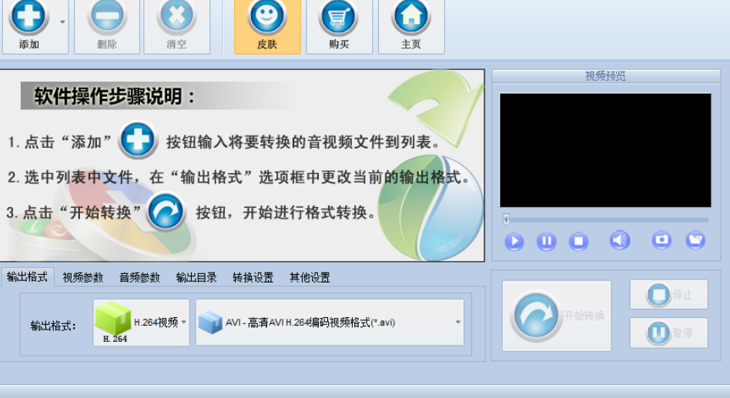The height and width of the screenshot is (398, 730).
Task: Switch to the 输出目录 tab
Action: coord(196,278)
